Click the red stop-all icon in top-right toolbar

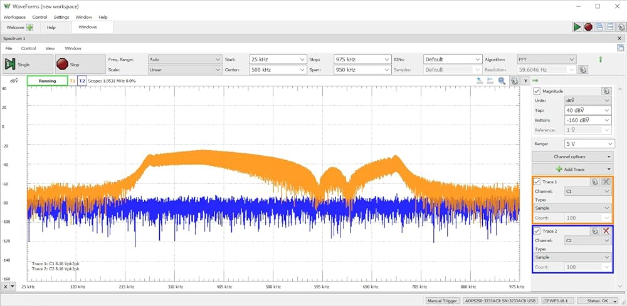(x=588, y=27)
